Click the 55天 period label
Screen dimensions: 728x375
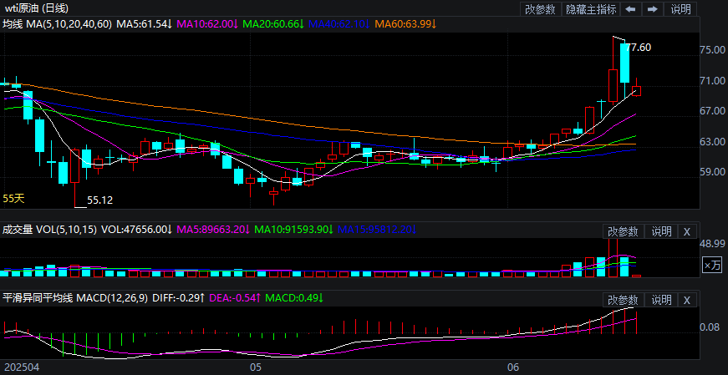click(14, 199)
